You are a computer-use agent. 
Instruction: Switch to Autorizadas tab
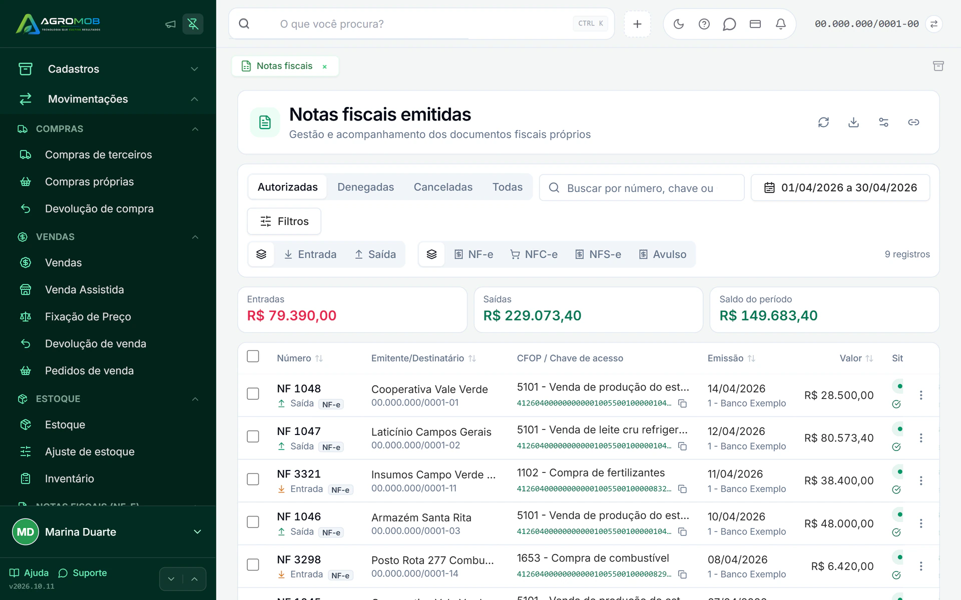coord(288,187)
